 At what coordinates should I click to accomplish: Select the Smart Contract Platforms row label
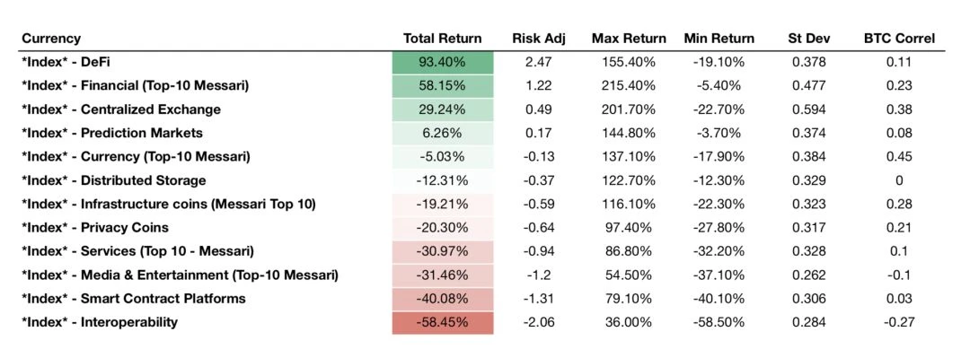coord(134,298)
